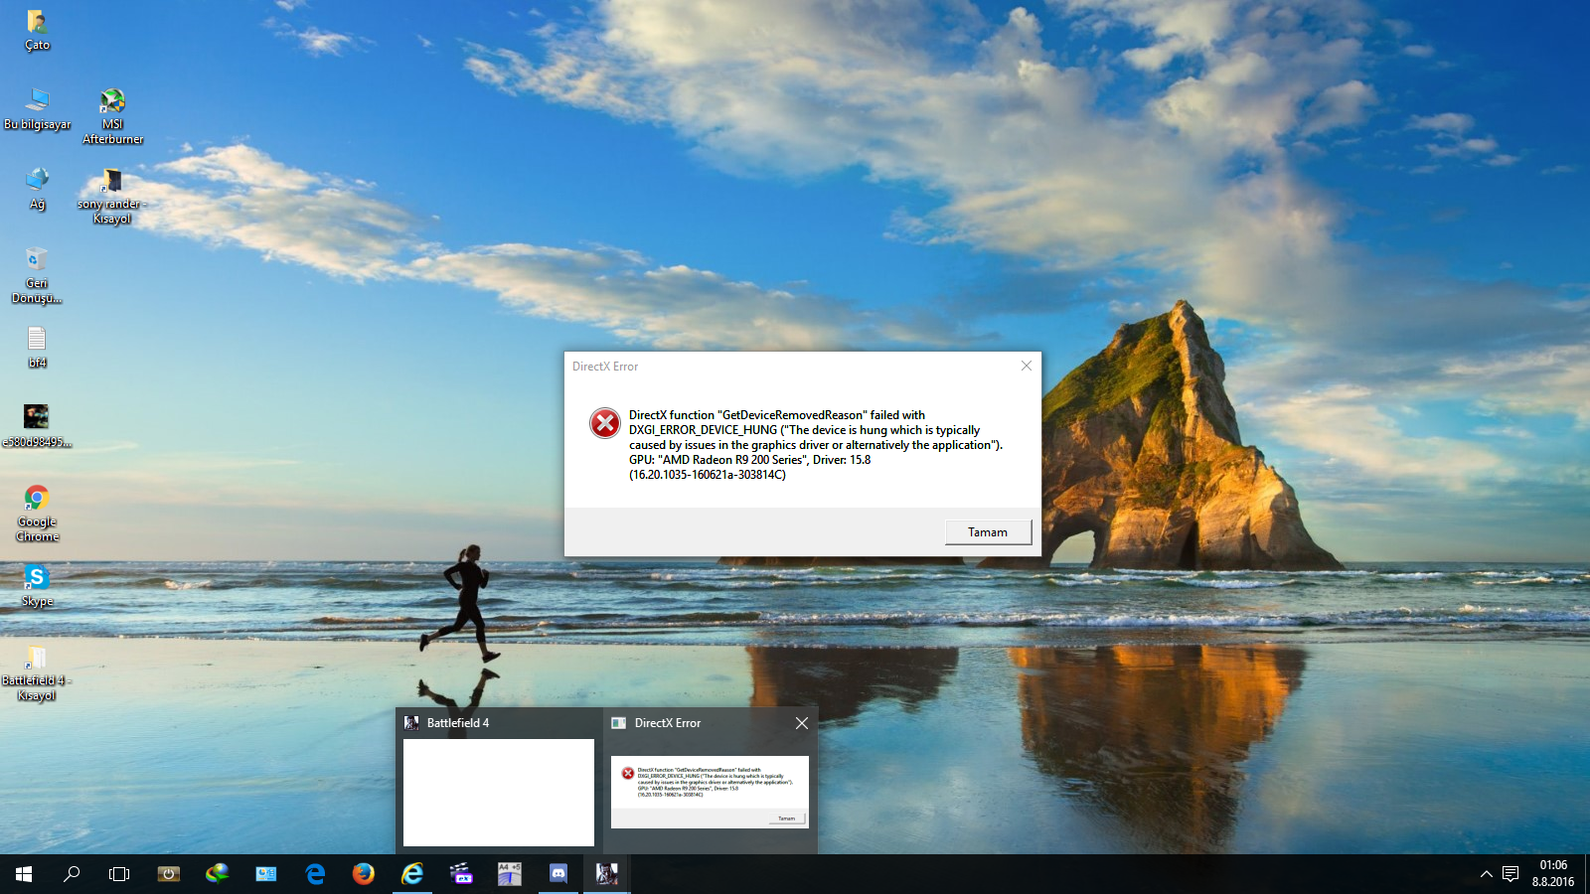The height and width of the screenshot is (894, 1590).
Task: Switch to Internet Explorer in taskbar
Action: (412, 874)
